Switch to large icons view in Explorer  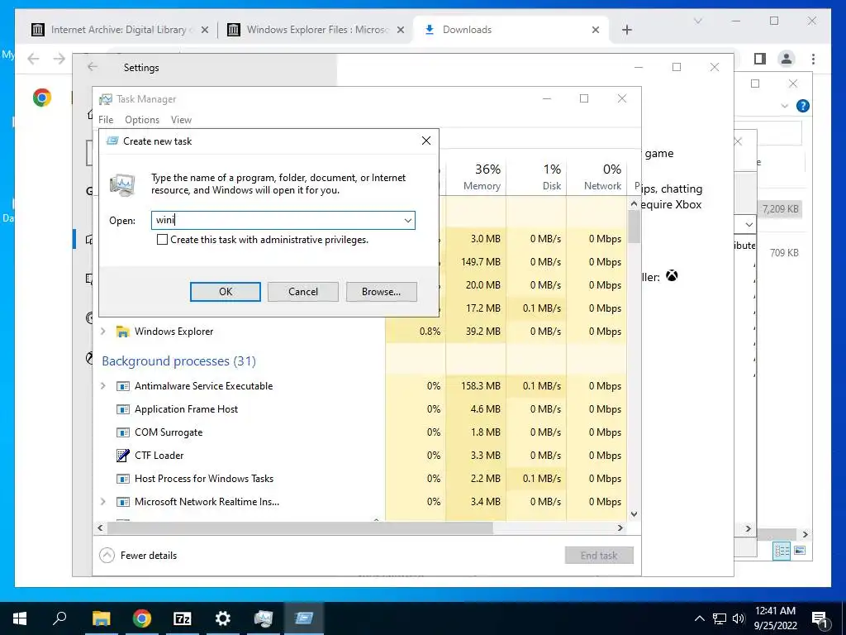(x=800, y=551)
